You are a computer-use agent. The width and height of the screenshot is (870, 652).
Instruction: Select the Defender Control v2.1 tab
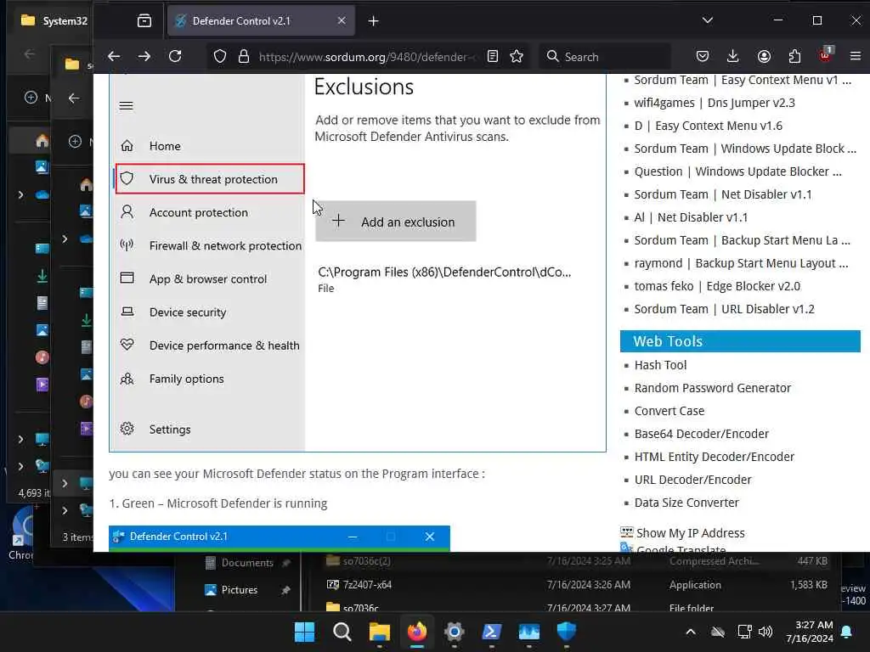pyautogui.click(x=261, y=21)
